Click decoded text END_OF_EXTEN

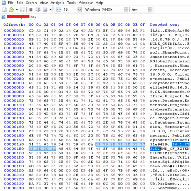(x=175, y=149)
